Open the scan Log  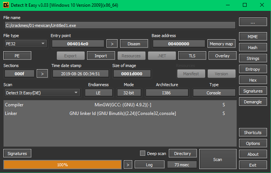149,164
